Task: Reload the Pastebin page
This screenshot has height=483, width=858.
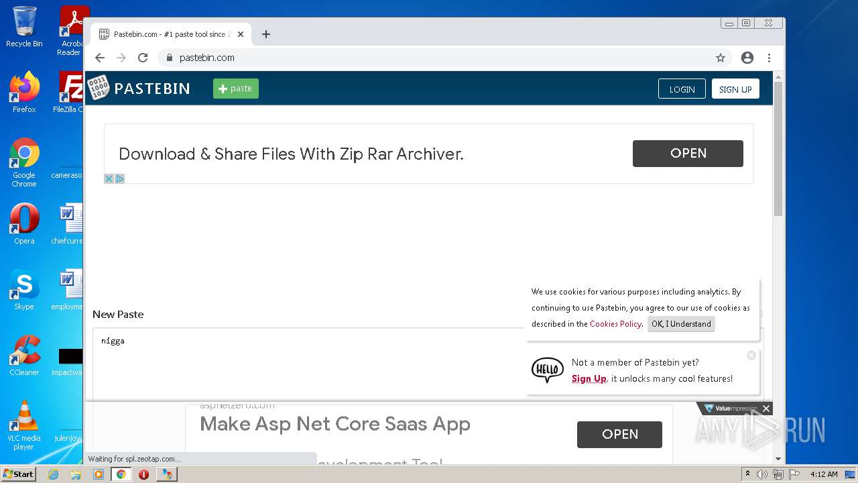Action: click(143, 58)
